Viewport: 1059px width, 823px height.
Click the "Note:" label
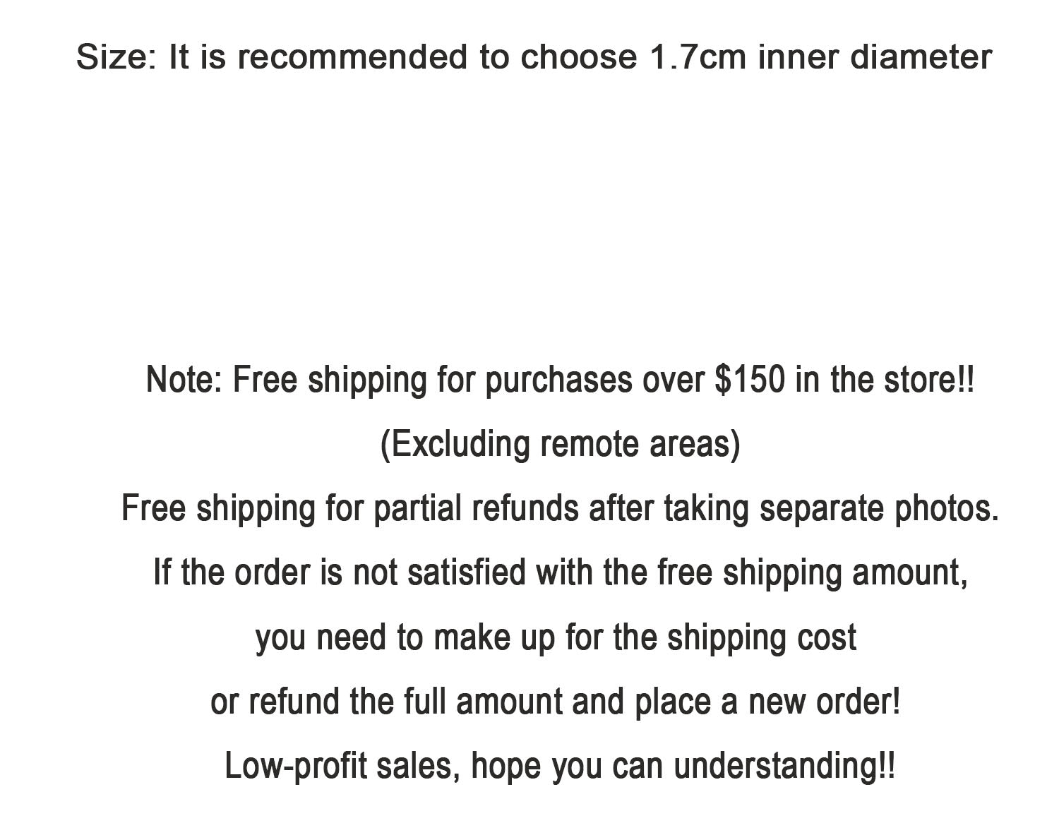pyautogui.click(x=184, y=380)
